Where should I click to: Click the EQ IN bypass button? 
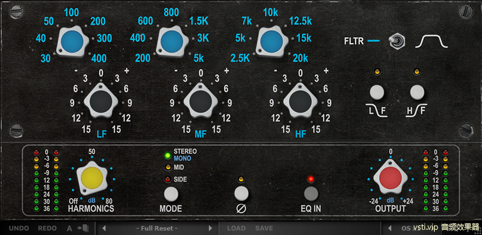(311, 193)
